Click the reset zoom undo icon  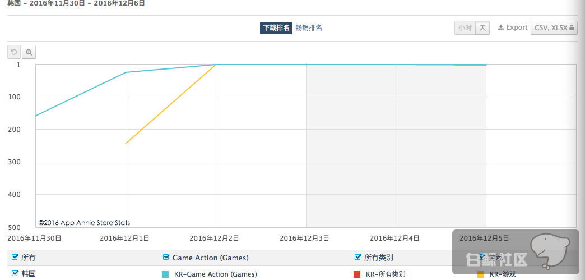(14, 52)
